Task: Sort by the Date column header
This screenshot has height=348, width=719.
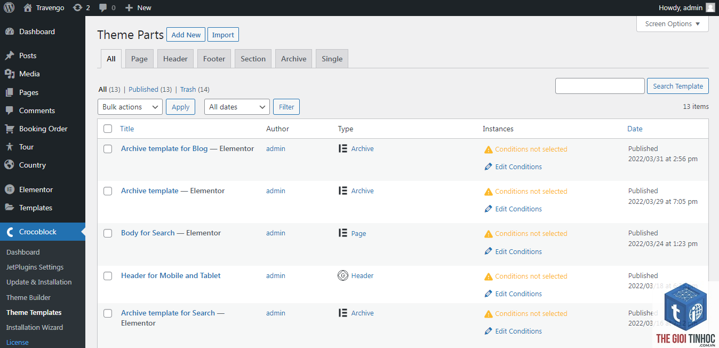Action: (x=635, y=129)
